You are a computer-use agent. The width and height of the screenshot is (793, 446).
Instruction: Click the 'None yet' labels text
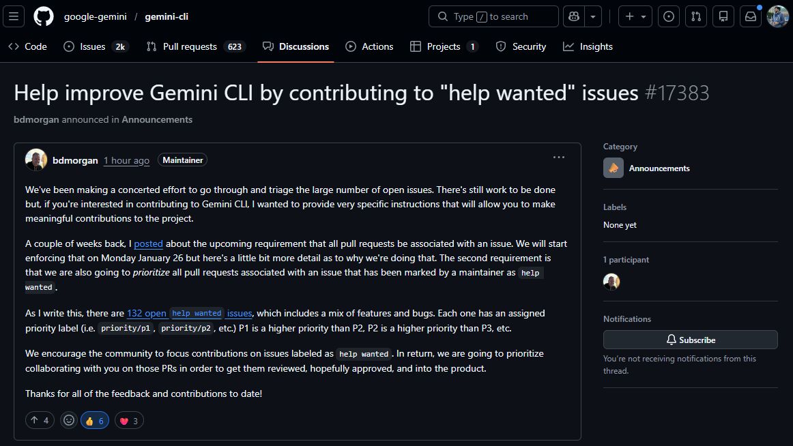click(620, 225)
